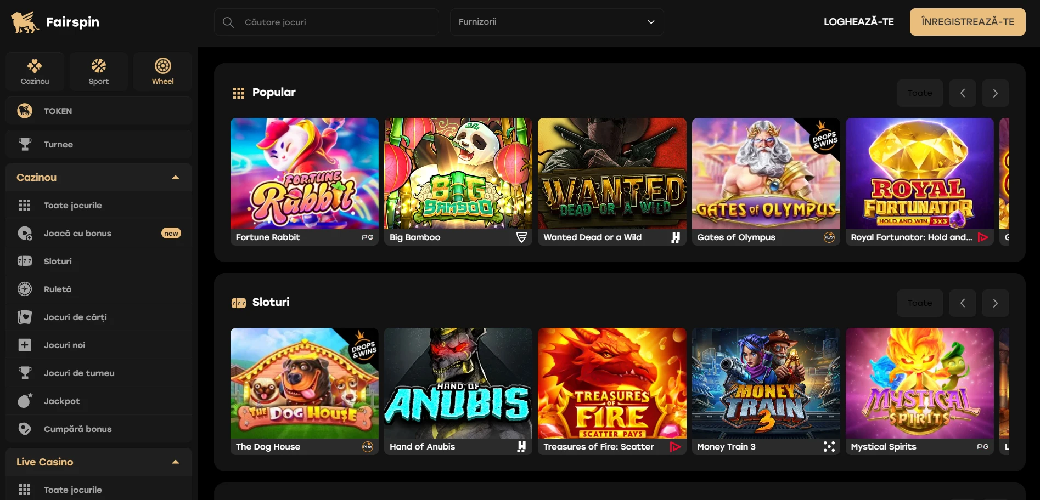
Task: Click Pragmatic Play icon on The Dog House
Action: pos(368,447)
